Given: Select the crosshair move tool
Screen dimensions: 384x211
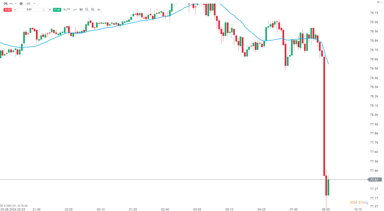Looking at the screenshot, I should pos(99,10).
